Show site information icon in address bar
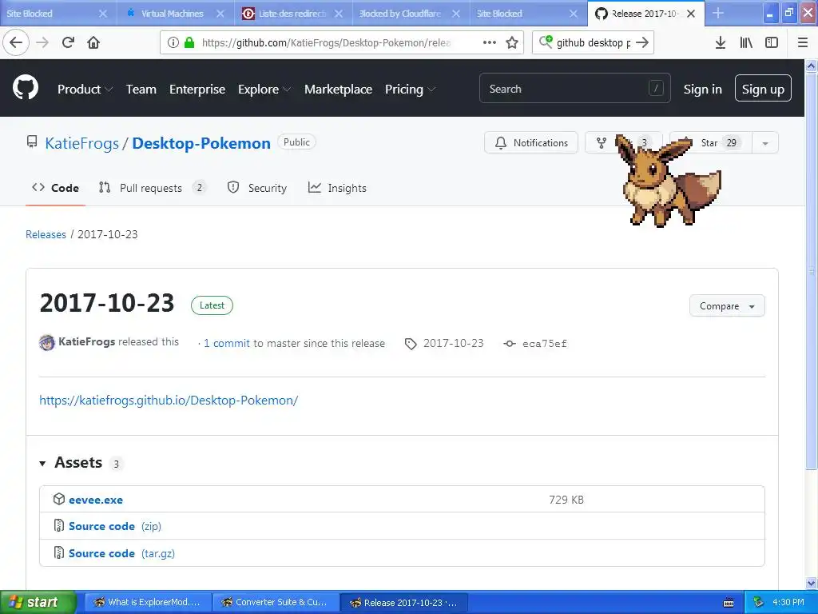This screenshot has height=614, width=818. tap(173, 42)
